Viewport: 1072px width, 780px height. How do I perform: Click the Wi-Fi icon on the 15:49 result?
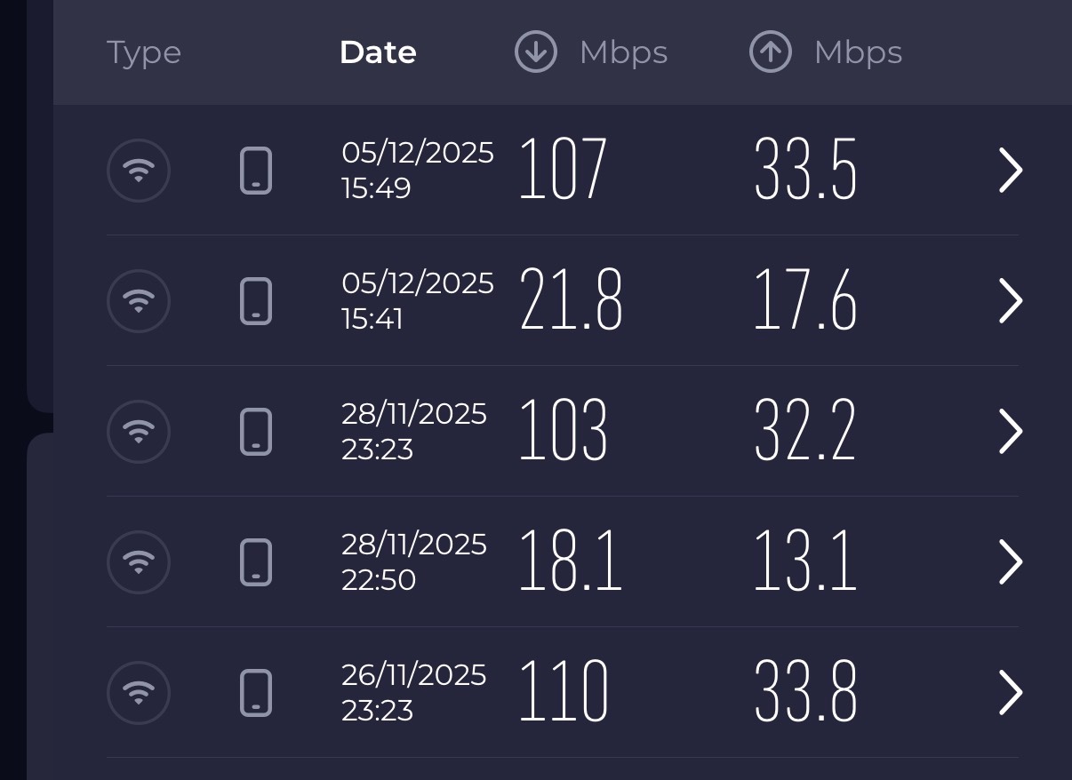(x=139, y=171)
